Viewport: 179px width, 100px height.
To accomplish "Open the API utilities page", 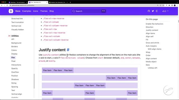I will pos(13,39).
